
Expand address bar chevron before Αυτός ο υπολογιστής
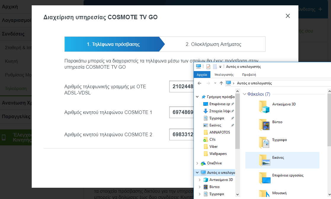click(x=234, y=83)
